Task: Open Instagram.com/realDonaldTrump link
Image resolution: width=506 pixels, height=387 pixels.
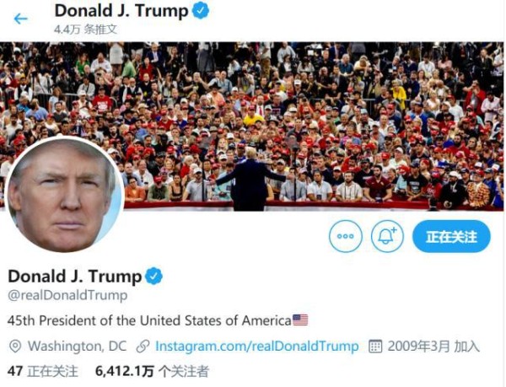Action: point(257,346)
